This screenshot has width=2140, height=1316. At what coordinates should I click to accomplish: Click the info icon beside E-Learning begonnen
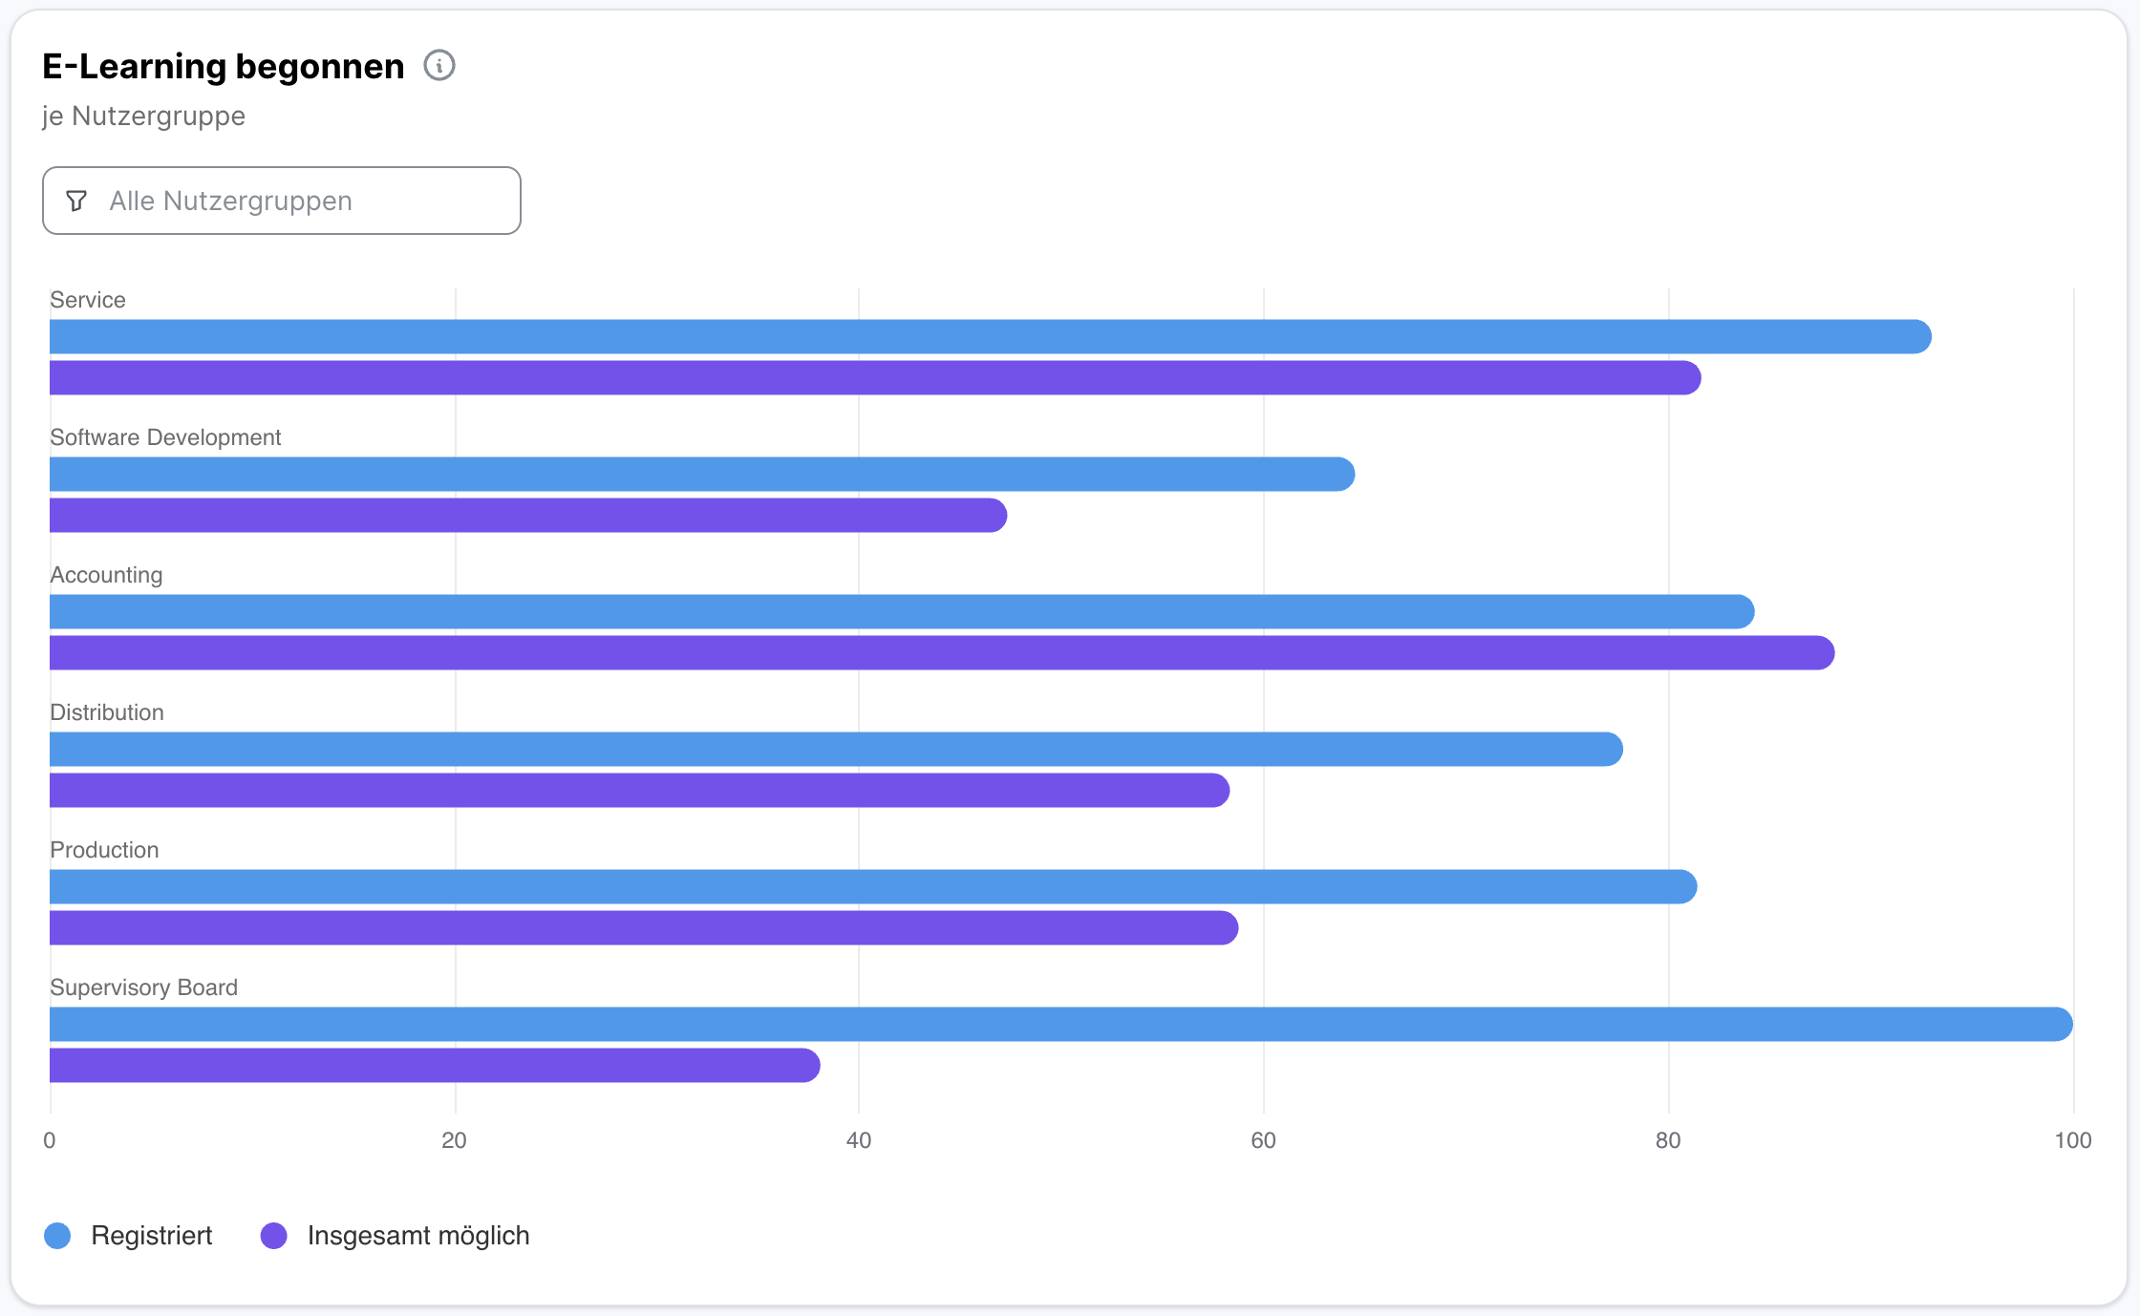439,66
